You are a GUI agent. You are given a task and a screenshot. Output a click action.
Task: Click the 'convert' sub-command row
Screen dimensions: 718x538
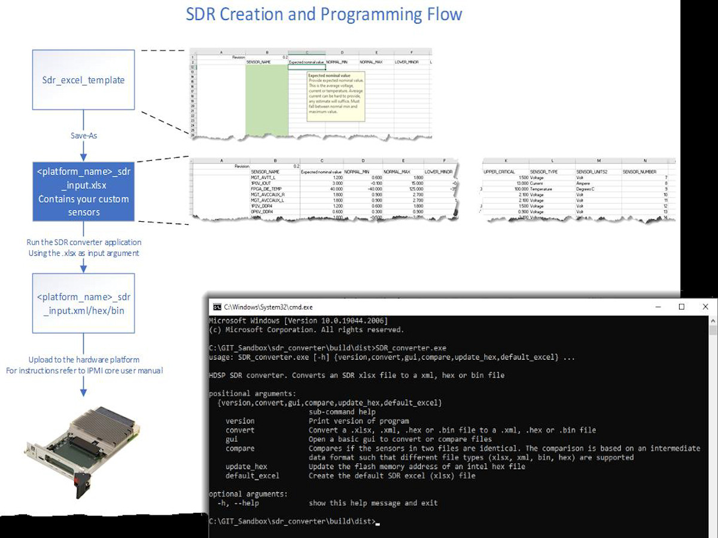coord(410,430)
